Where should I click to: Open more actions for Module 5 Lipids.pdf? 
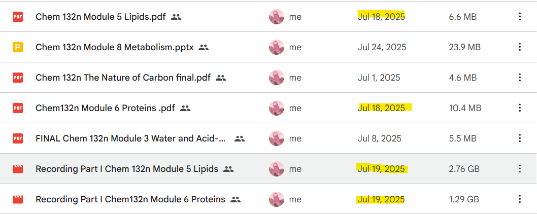[x=519, y=17]
